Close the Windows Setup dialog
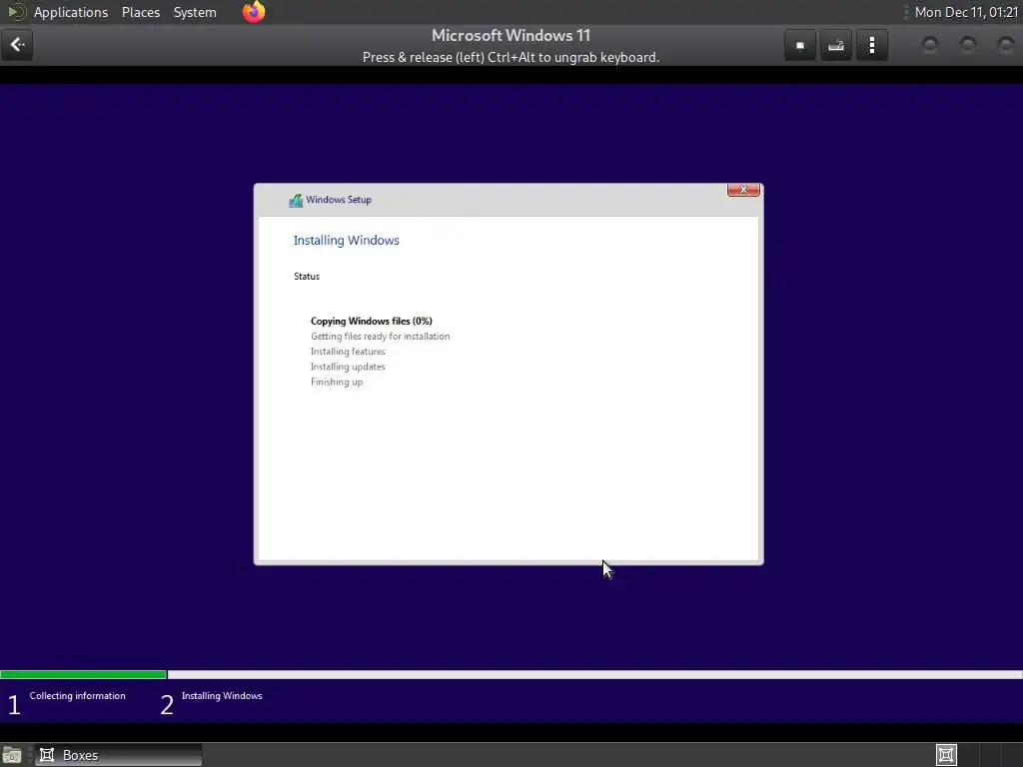Screen dimensions: 1023x767 (743, 190)
